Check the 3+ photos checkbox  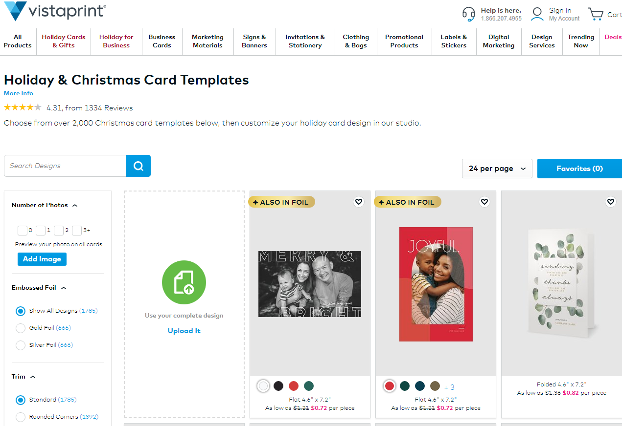tap(77, 231)
